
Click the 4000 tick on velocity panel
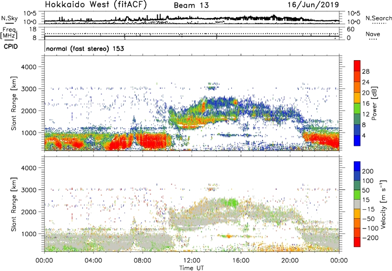click(29, 168)
